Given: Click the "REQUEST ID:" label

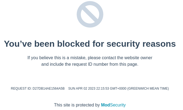Looking at the screenshot, I should click(21, 89).
